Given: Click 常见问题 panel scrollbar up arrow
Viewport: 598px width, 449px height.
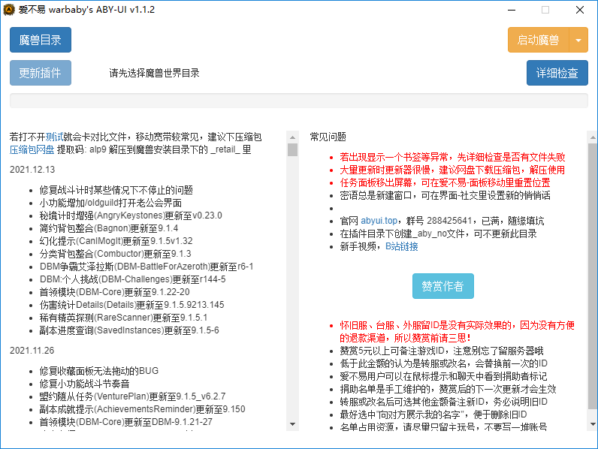Looking at the screenshot, I should tap(592, 137).
